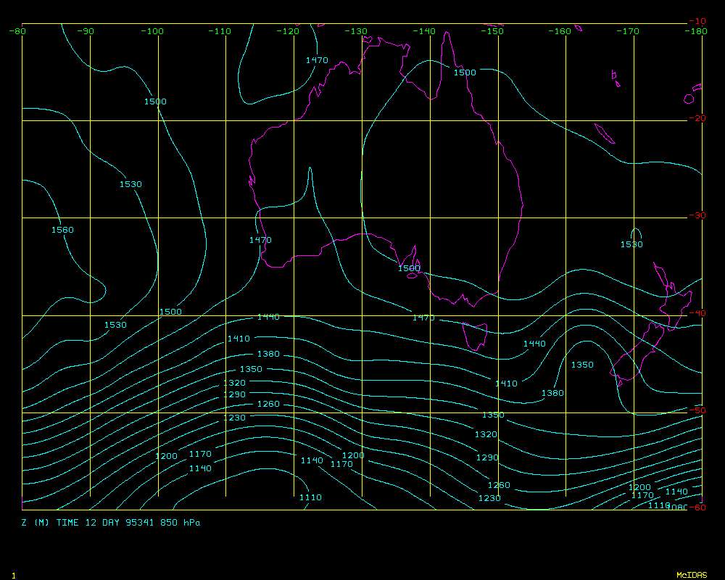Click the -50 latitude label on right
This screenshot has width=725, height=580.
(x=697, y=410)
